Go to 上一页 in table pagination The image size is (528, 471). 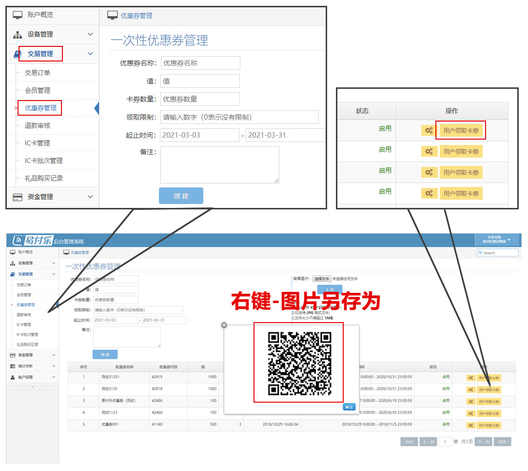click(428, 442)
